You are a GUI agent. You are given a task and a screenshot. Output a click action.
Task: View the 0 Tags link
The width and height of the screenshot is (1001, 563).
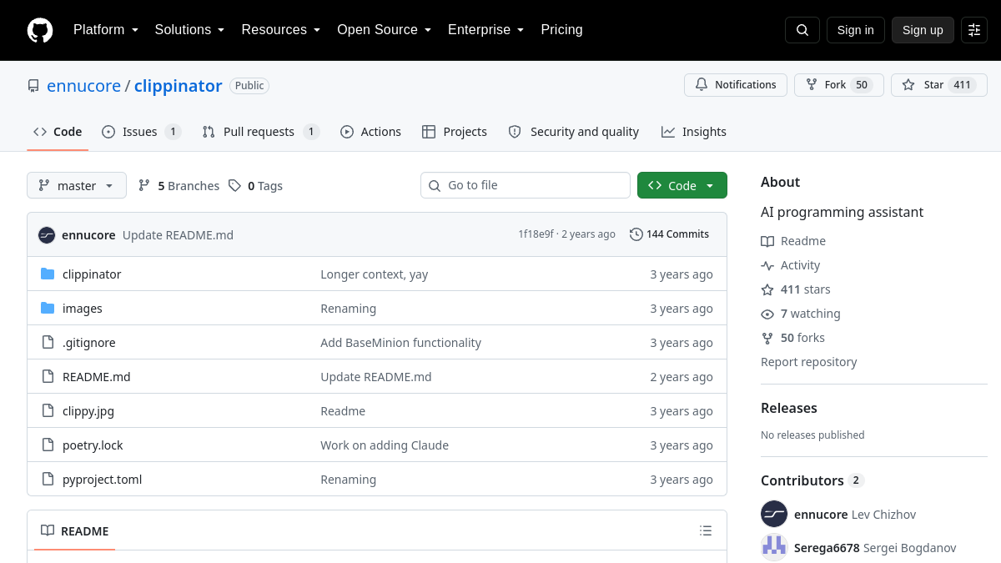[x=255, y=186]
